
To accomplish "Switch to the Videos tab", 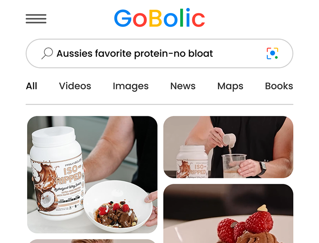I will click(x=75, y=86).
